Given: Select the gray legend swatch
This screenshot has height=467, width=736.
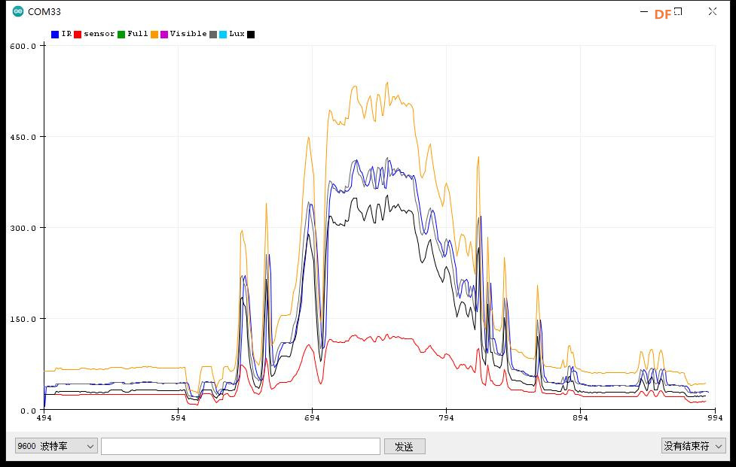Looking at the screenshot, I should tap(213, 35).
